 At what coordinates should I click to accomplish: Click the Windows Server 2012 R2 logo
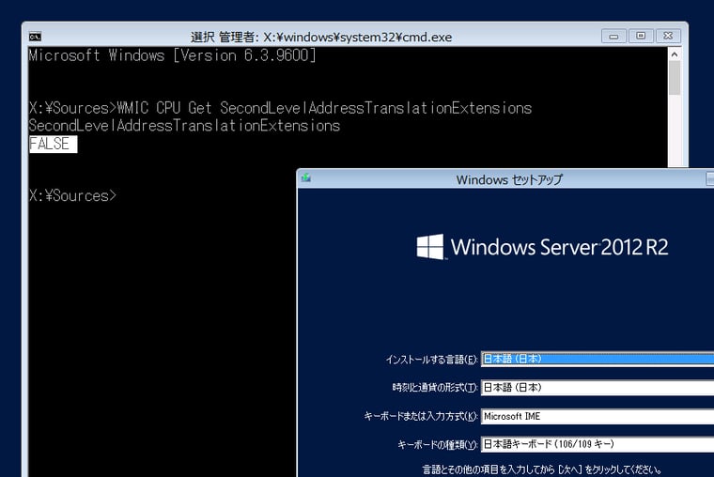pos(542,247)
